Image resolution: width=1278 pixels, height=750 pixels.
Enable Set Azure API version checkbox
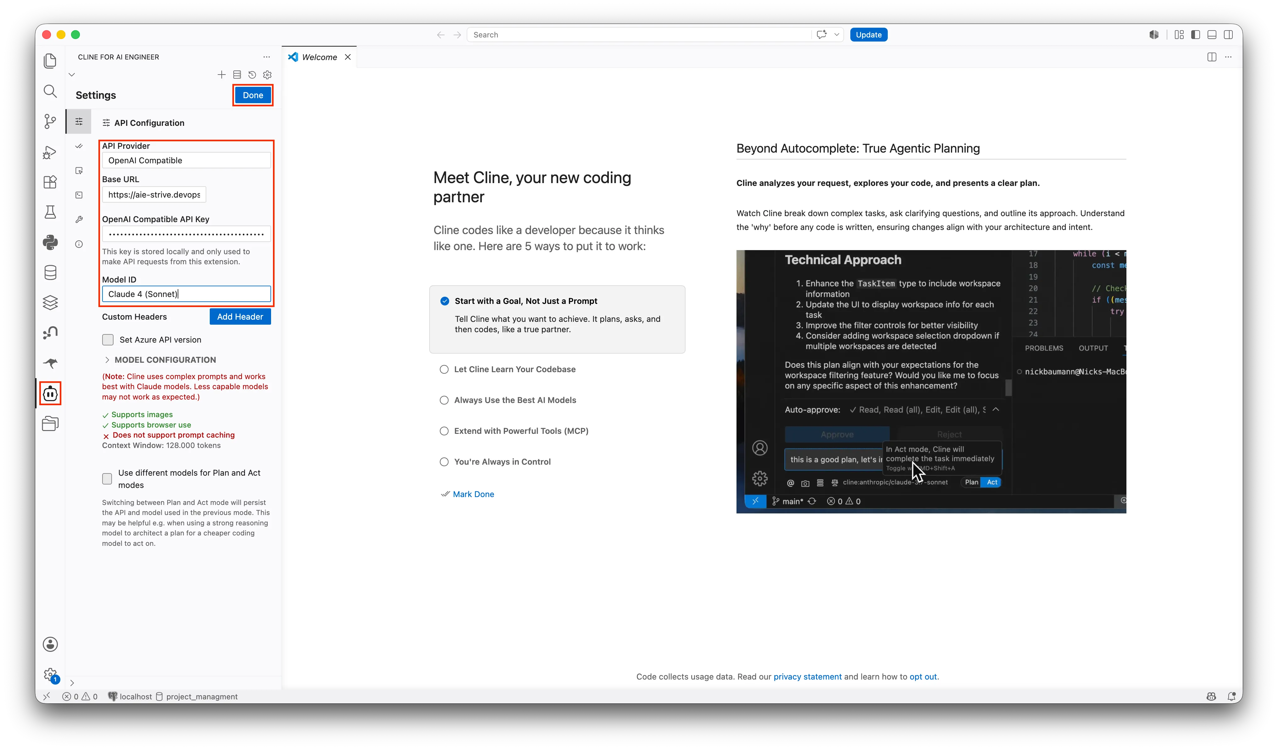pos(108,339)
